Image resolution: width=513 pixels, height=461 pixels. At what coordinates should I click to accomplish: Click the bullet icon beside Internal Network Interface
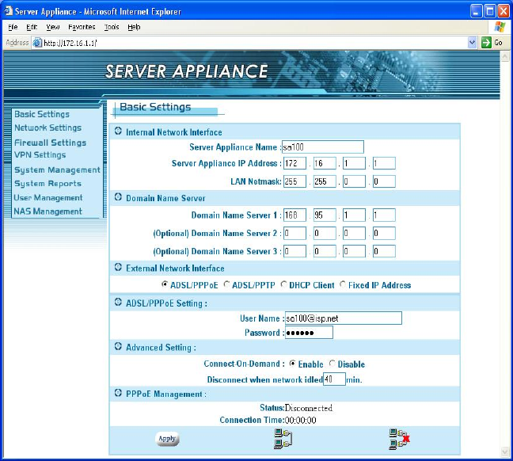click(x=118, y=131)
